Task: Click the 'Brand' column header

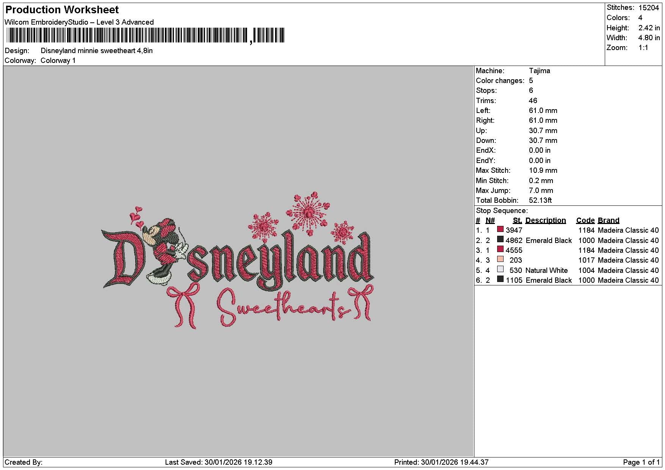Action: tap(609, 221)
